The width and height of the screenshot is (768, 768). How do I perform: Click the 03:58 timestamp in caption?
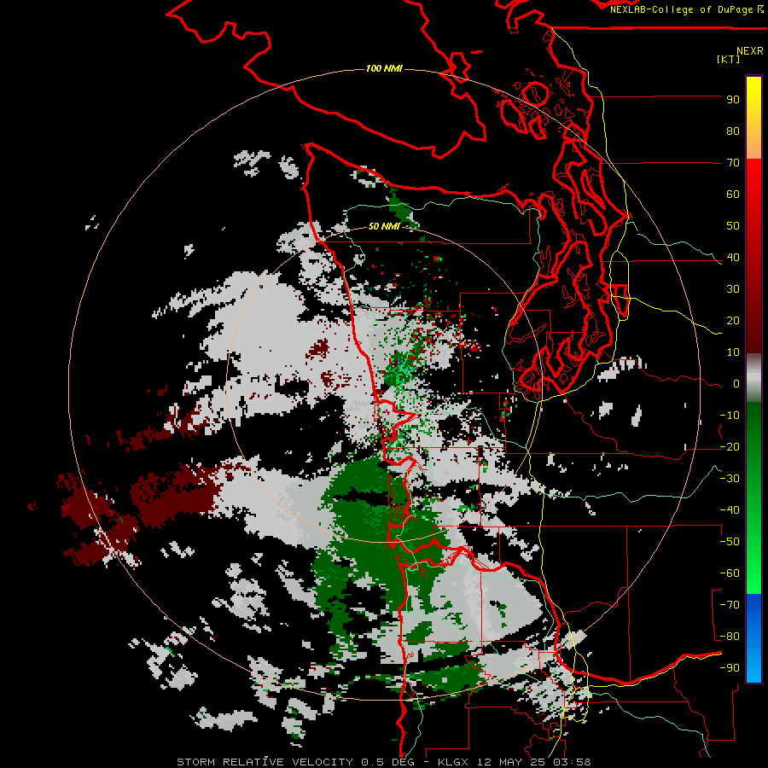[x=573, y=762]
